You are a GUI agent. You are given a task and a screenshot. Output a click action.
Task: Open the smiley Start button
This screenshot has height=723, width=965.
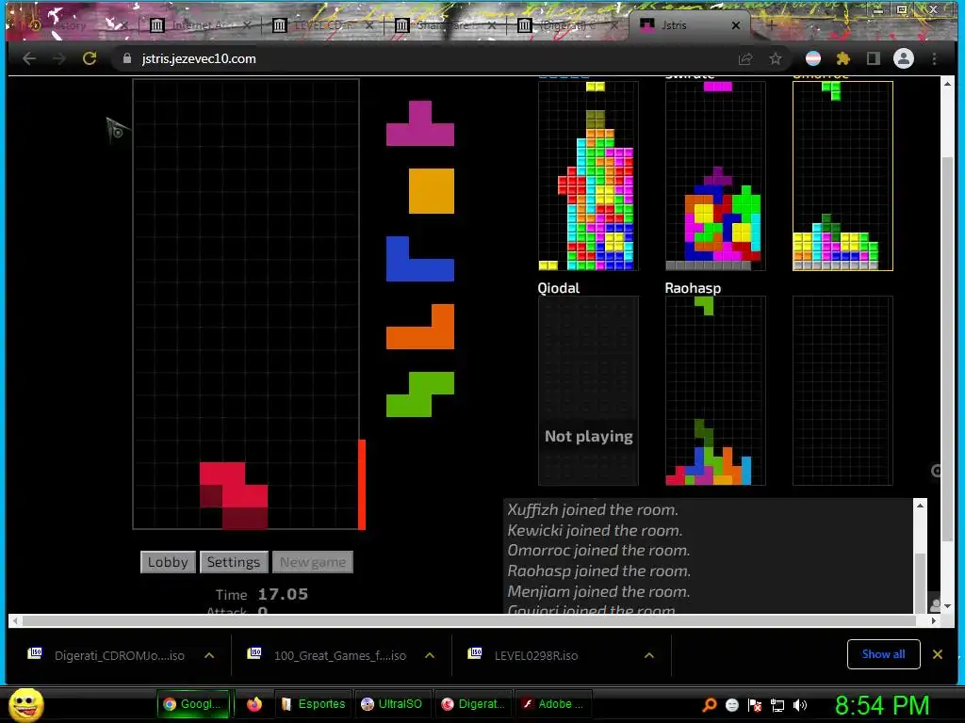pos(25,704)
